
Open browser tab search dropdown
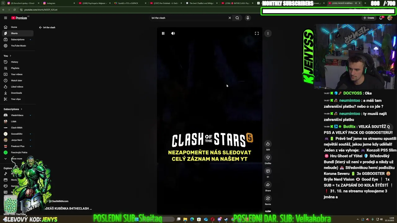(3, 3)
